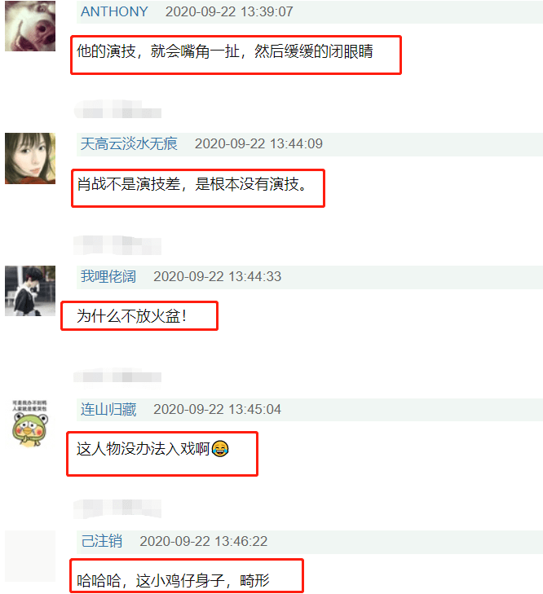Click the avatar of 天高云淡水无痕

[30, 158]
